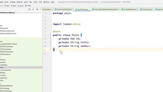The width and height of the screenshot is (163, 92).
Task: Select ComplexDataGET.feature in project tree
Action: tap(8, 44)
